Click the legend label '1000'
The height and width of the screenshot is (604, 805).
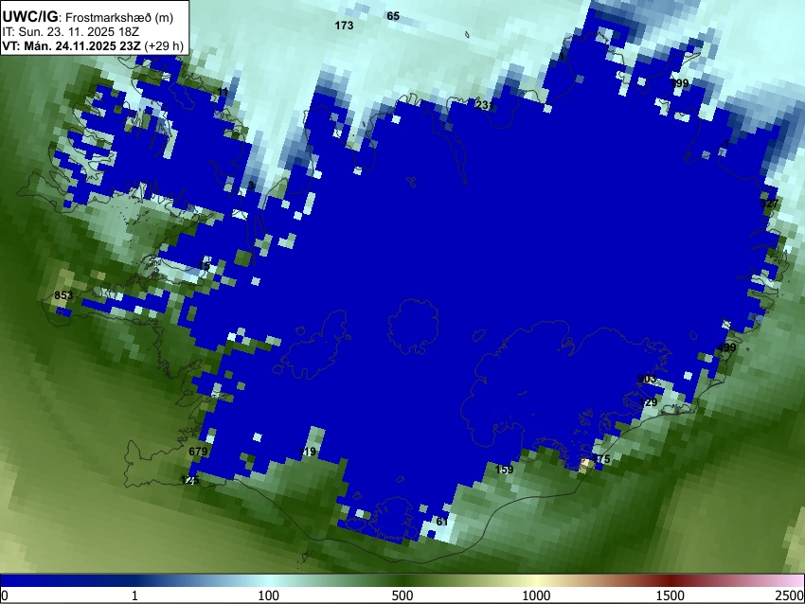coord(536,595)
